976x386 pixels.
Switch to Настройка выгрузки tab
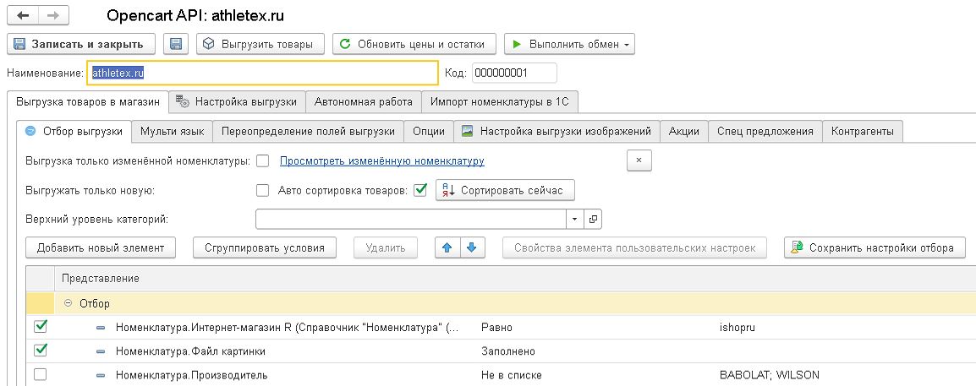pos(237,102)
